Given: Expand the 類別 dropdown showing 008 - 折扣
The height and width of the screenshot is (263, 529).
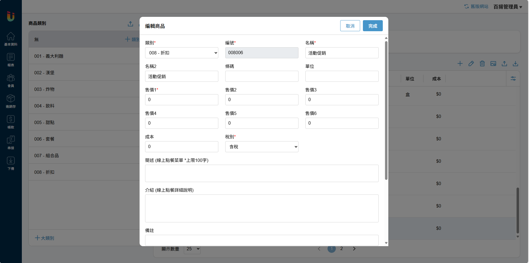Looking at the screenshot, I should 182,53.
